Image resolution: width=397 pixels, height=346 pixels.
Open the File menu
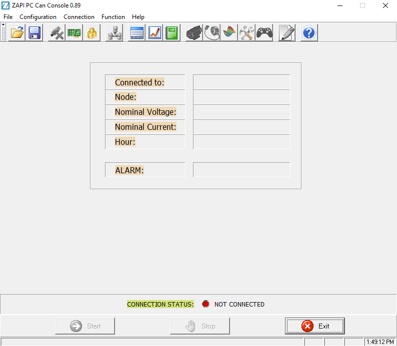(x=8, y=17)
